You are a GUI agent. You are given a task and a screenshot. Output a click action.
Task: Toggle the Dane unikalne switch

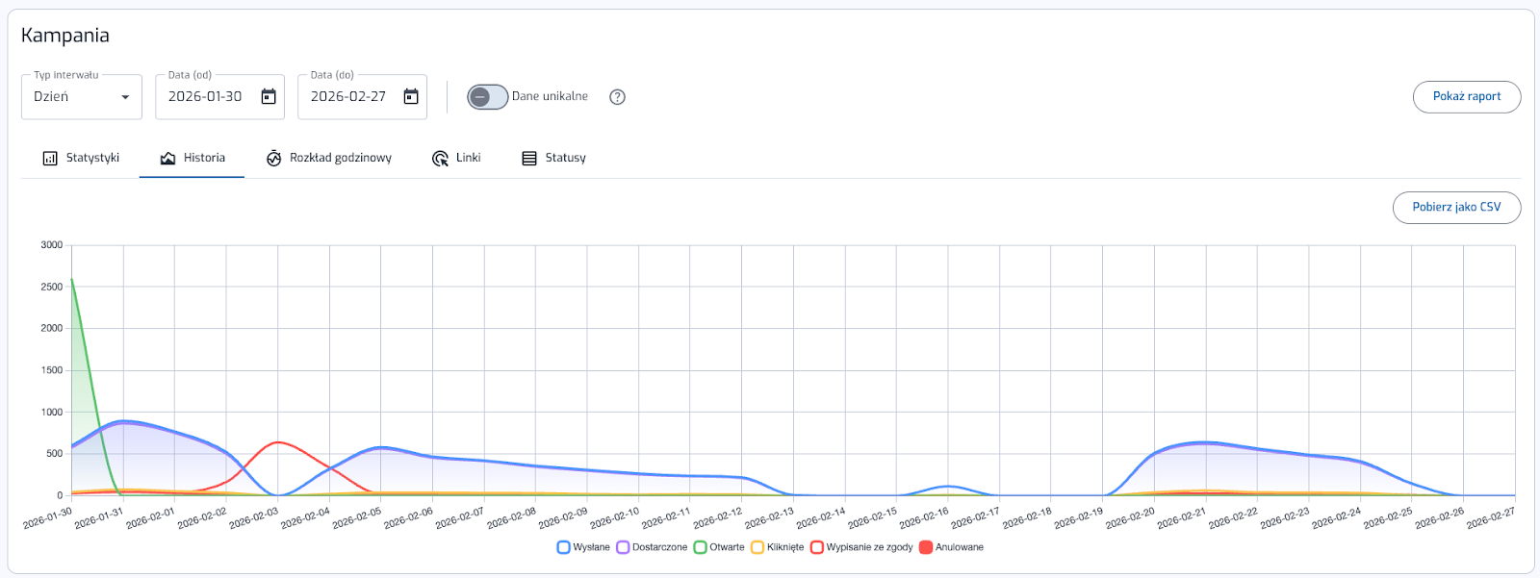coord(487,97)
